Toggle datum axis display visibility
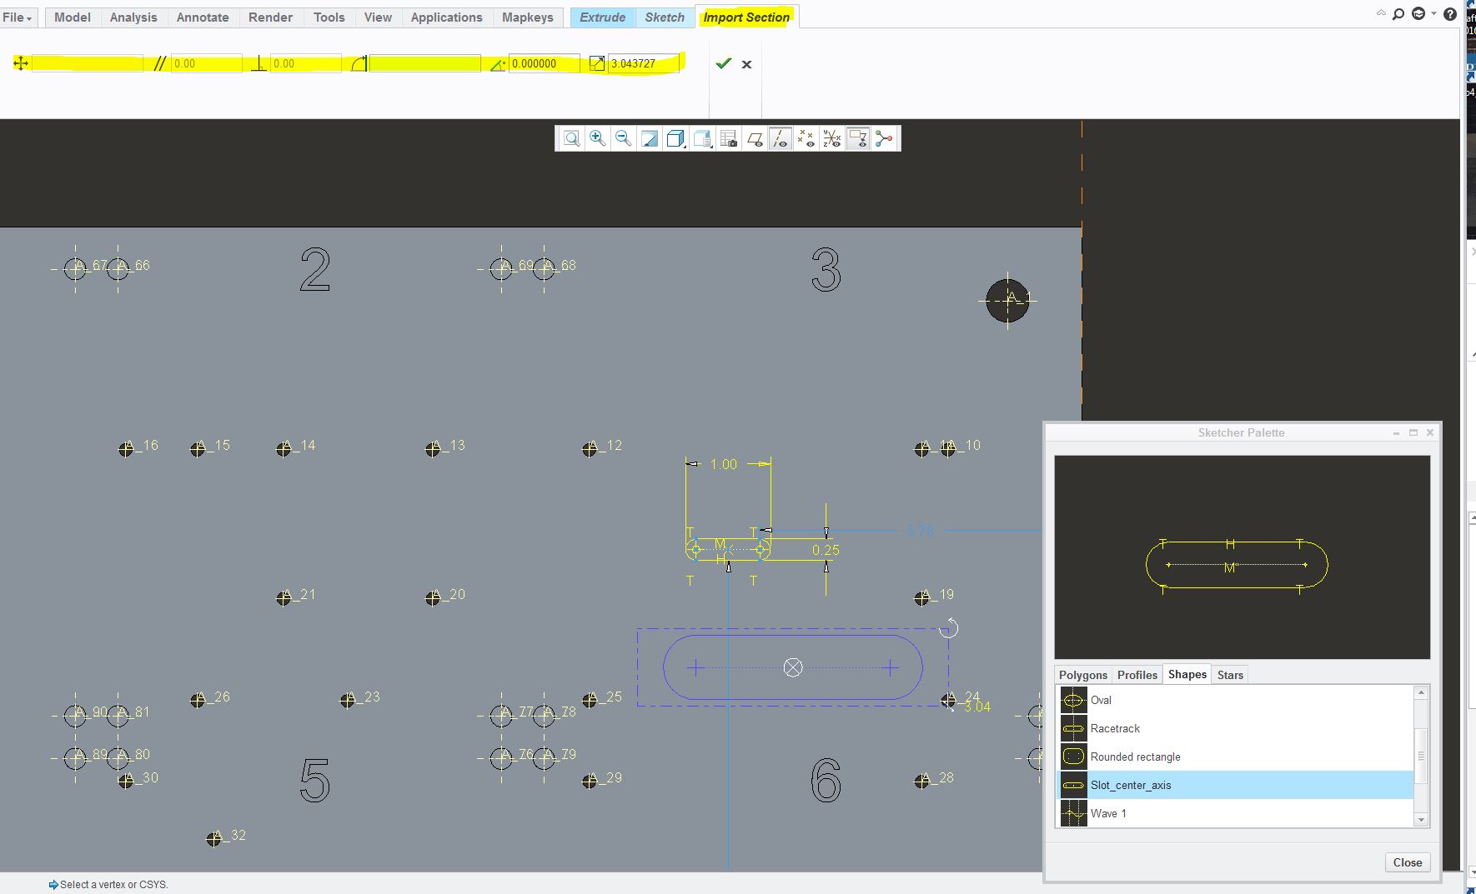Viewport: 1476px width, 894px height. 781,138
